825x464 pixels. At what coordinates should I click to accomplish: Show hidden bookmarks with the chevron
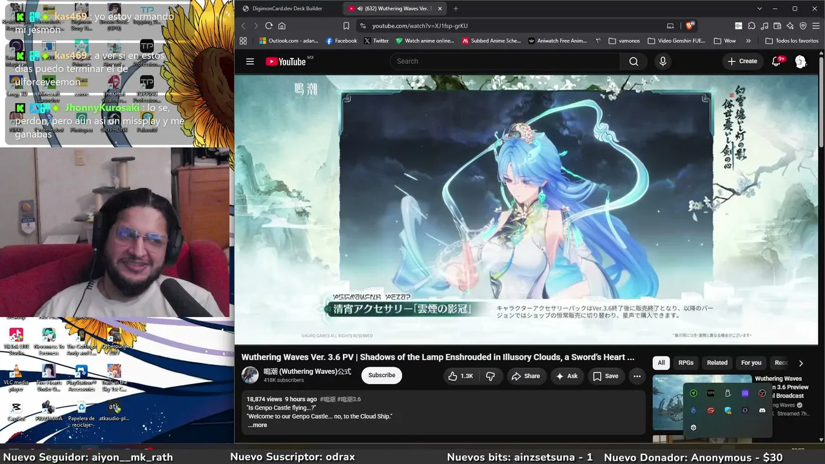coord(748,41)
